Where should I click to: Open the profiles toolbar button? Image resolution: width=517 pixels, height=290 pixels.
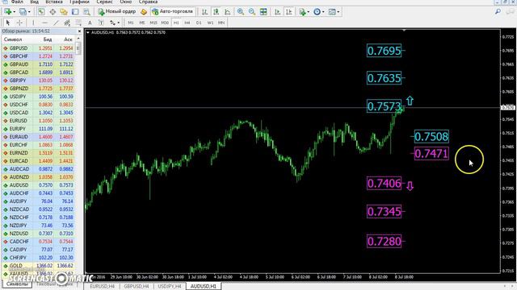[24, 12]
